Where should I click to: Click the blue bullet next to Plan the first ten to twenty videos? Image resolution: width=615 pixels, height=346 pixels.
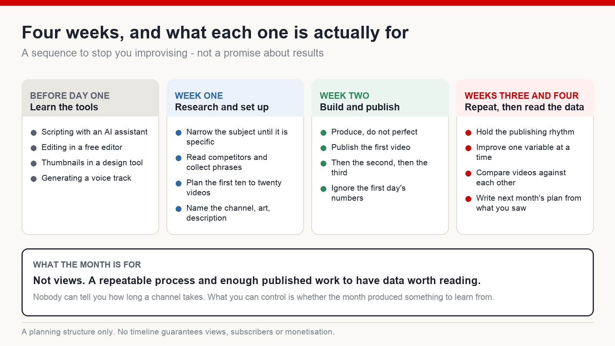178,183
